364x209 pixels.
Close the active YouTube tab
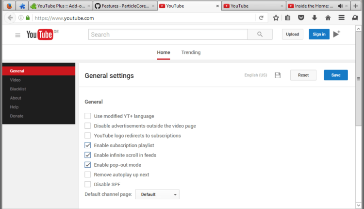(x=217, y=6)
